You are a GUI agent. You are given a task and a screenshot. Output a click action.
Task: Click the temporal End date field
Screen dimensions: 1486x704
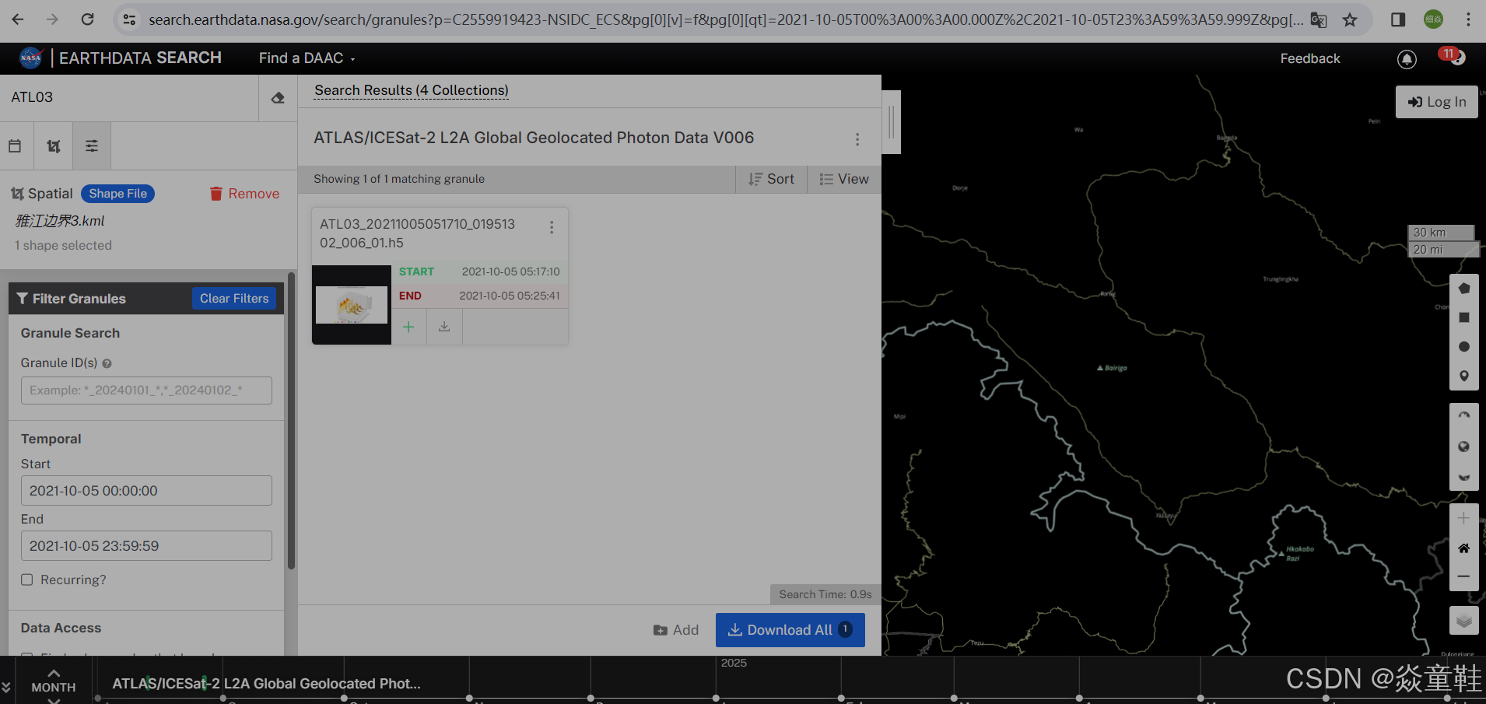pos(146,546)
